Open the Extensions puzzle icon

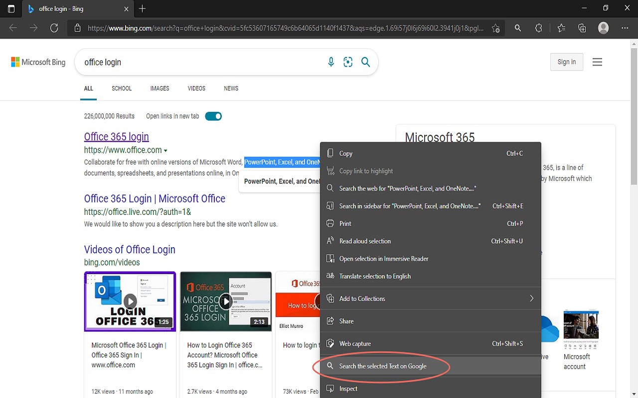[539, 28]
